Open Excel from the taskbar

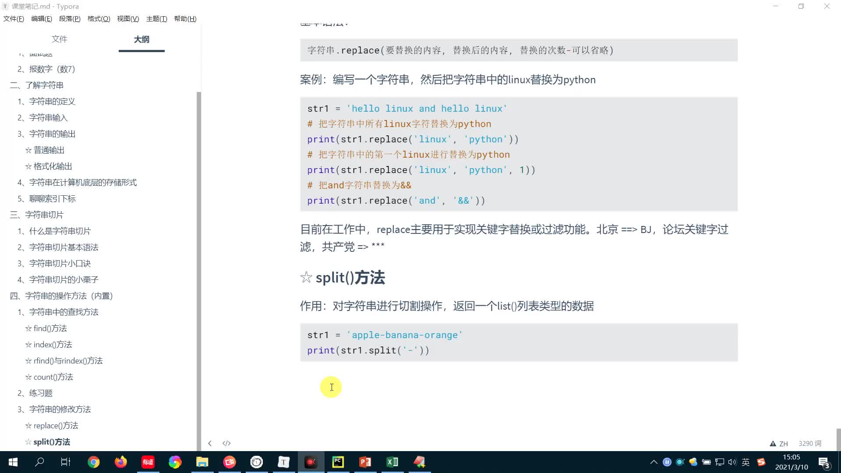tap(392, 462)
